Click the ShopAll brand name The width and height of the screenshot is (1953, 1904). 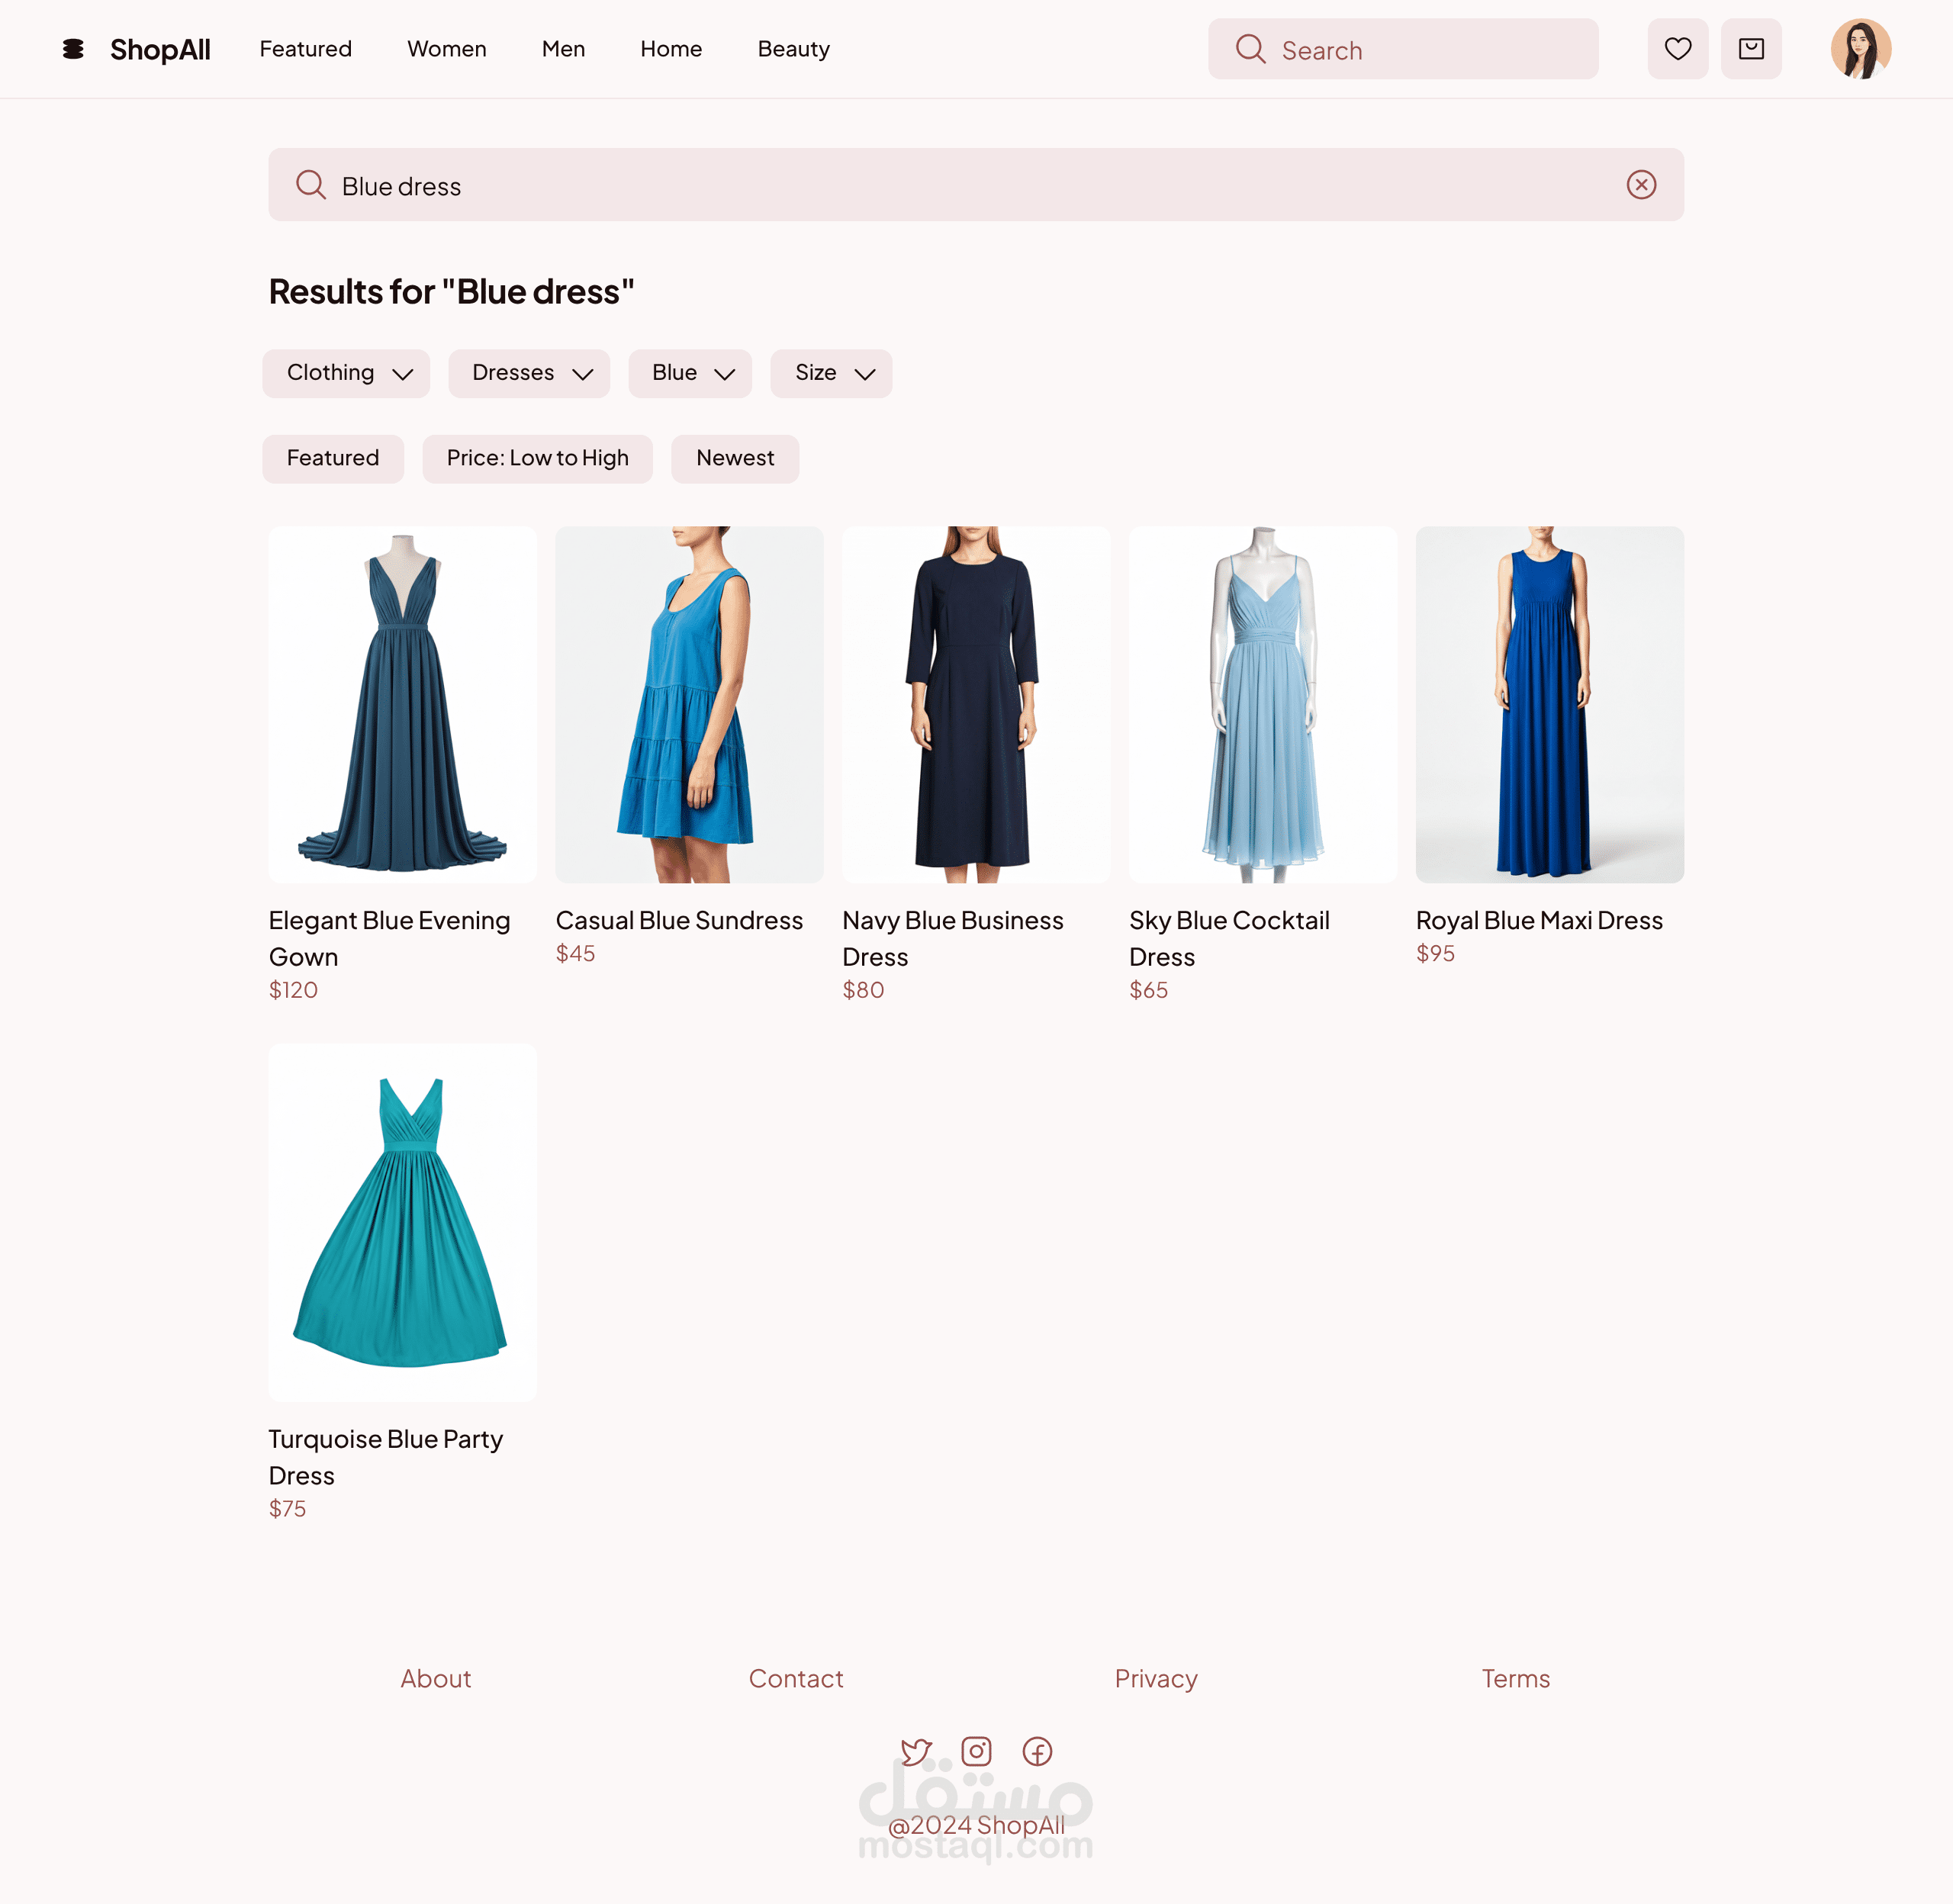click(x=160, y=50)
